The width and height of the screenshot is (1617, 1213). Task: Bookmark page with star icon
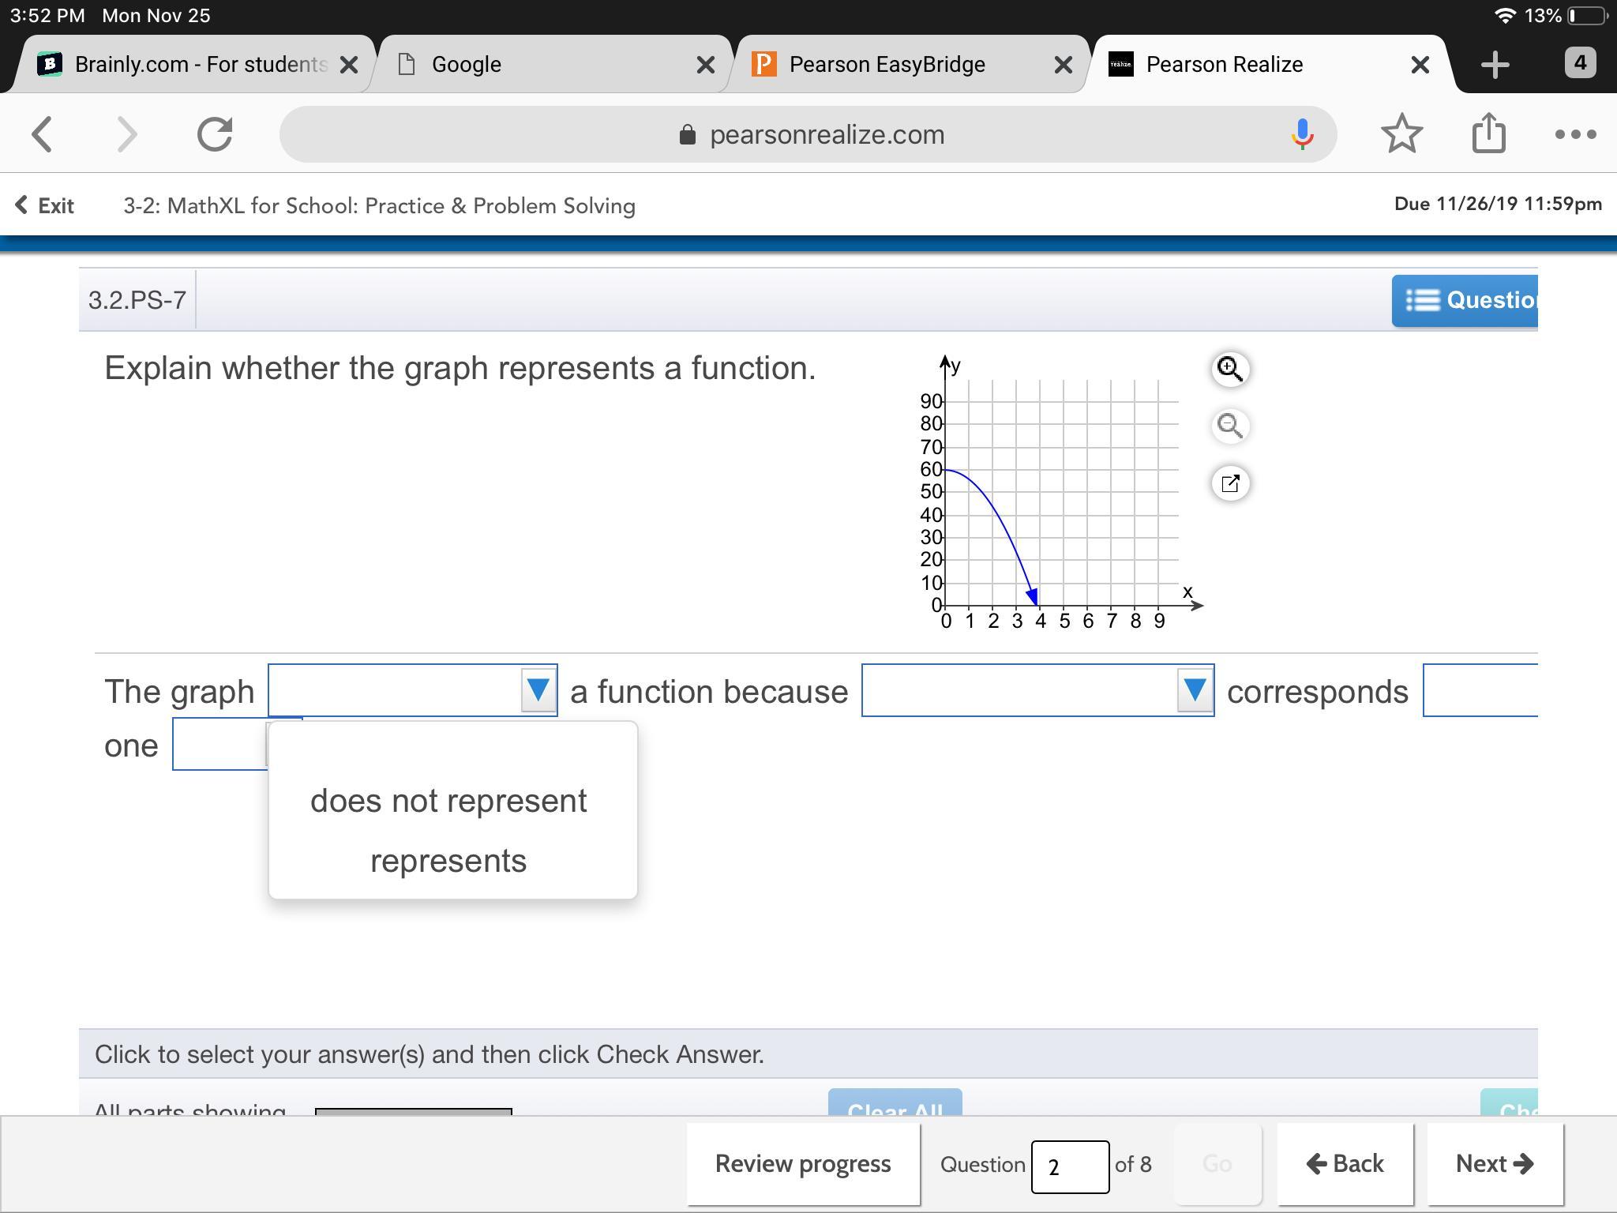(1401, 134)
